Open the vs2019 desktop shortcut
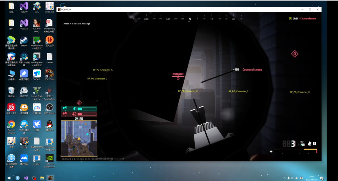 (24, 7)
